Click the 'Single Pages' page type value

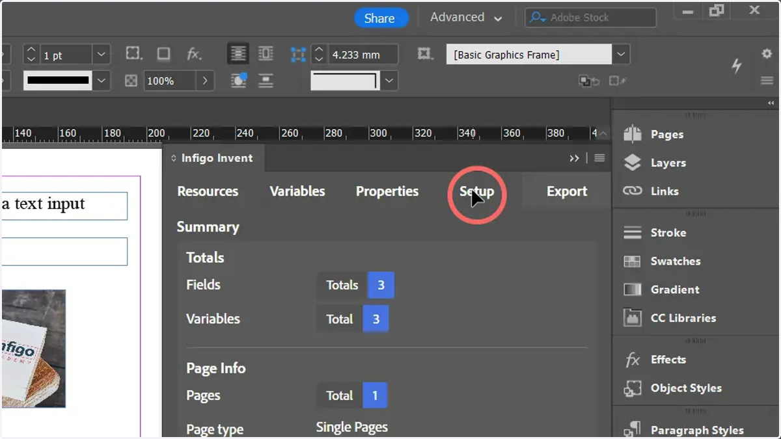point(352,427)
